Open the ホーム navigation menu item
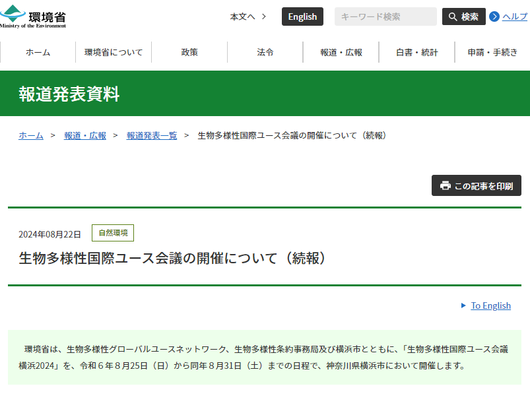 coord(38,52)
